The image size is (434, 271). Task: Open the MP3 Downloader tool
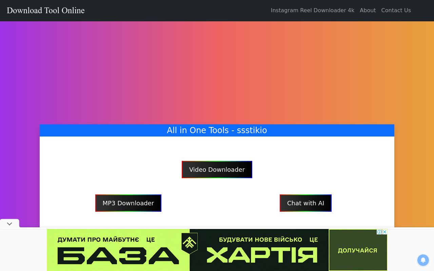click(x=128, y=203)
